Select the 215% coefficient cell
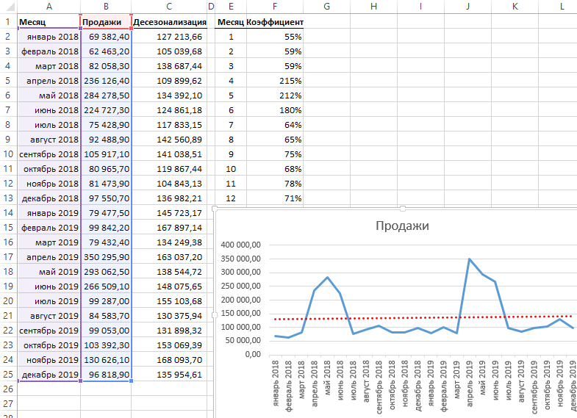This screenshot has width=577, height=418. [x=275, y=81]
